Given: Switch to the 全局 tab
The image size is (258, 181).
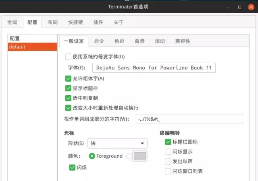Looking at the screenshot, I should pyautogui.click(x=12, y=22).
